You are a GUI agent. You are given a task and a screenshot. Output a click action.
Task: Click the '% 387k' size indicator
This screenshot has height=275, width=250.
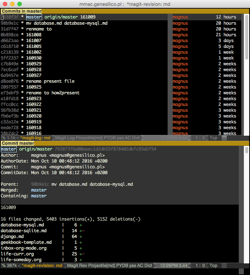pyautogui.click(x=9, y=266)
